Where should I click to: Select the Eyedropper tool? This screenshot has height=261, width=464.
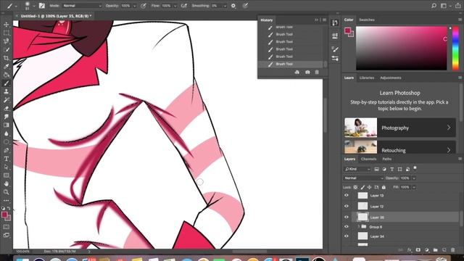click(7, 66)
